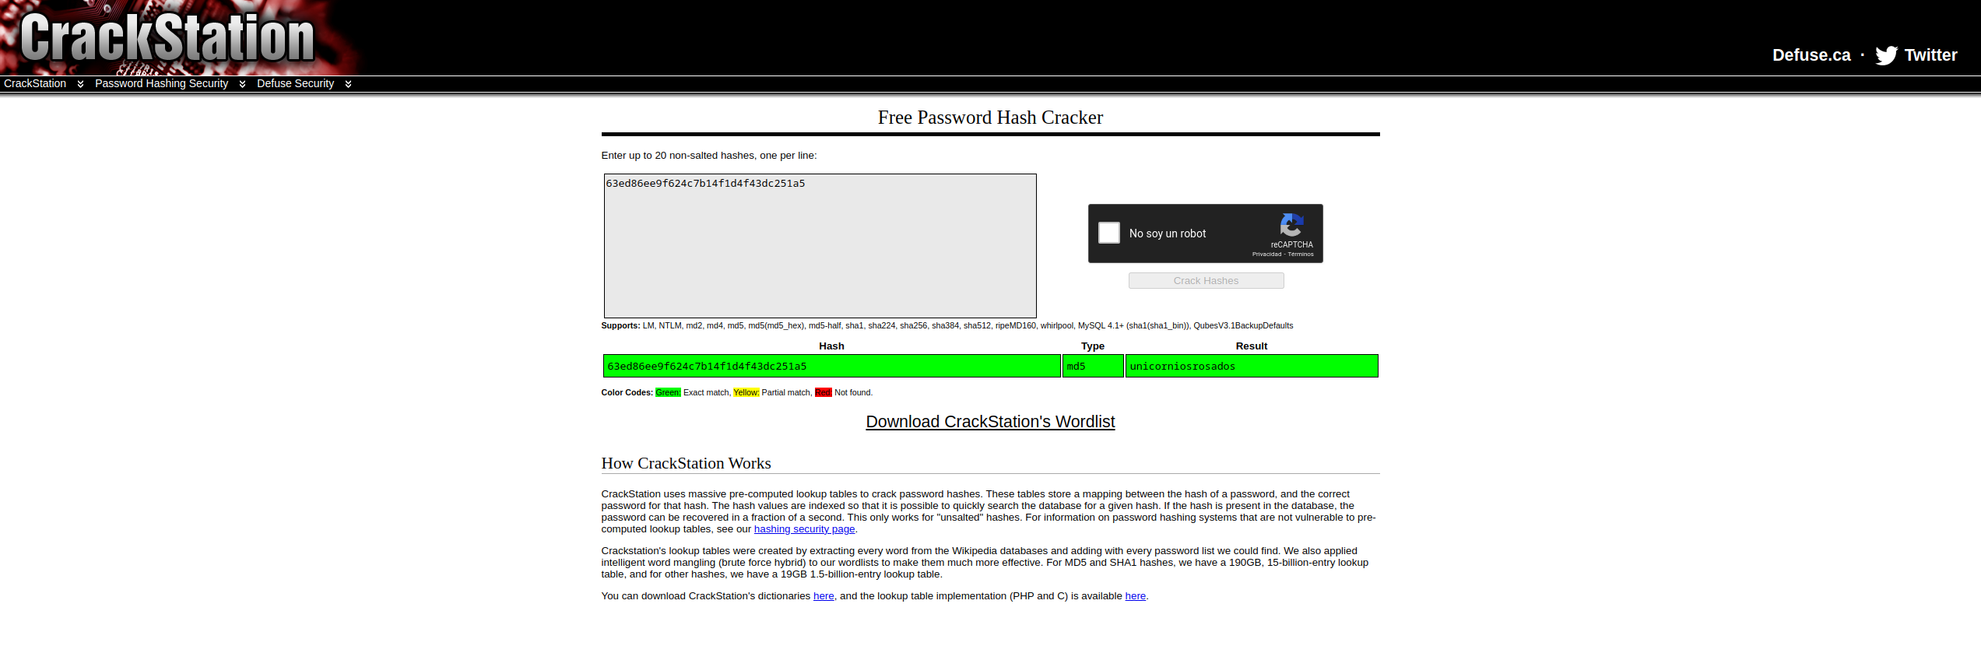Click the reCAPTCHA Privacidad link
Image resolution: width=1981 pixels, height=646 pixels.
tap(1266, 255)
